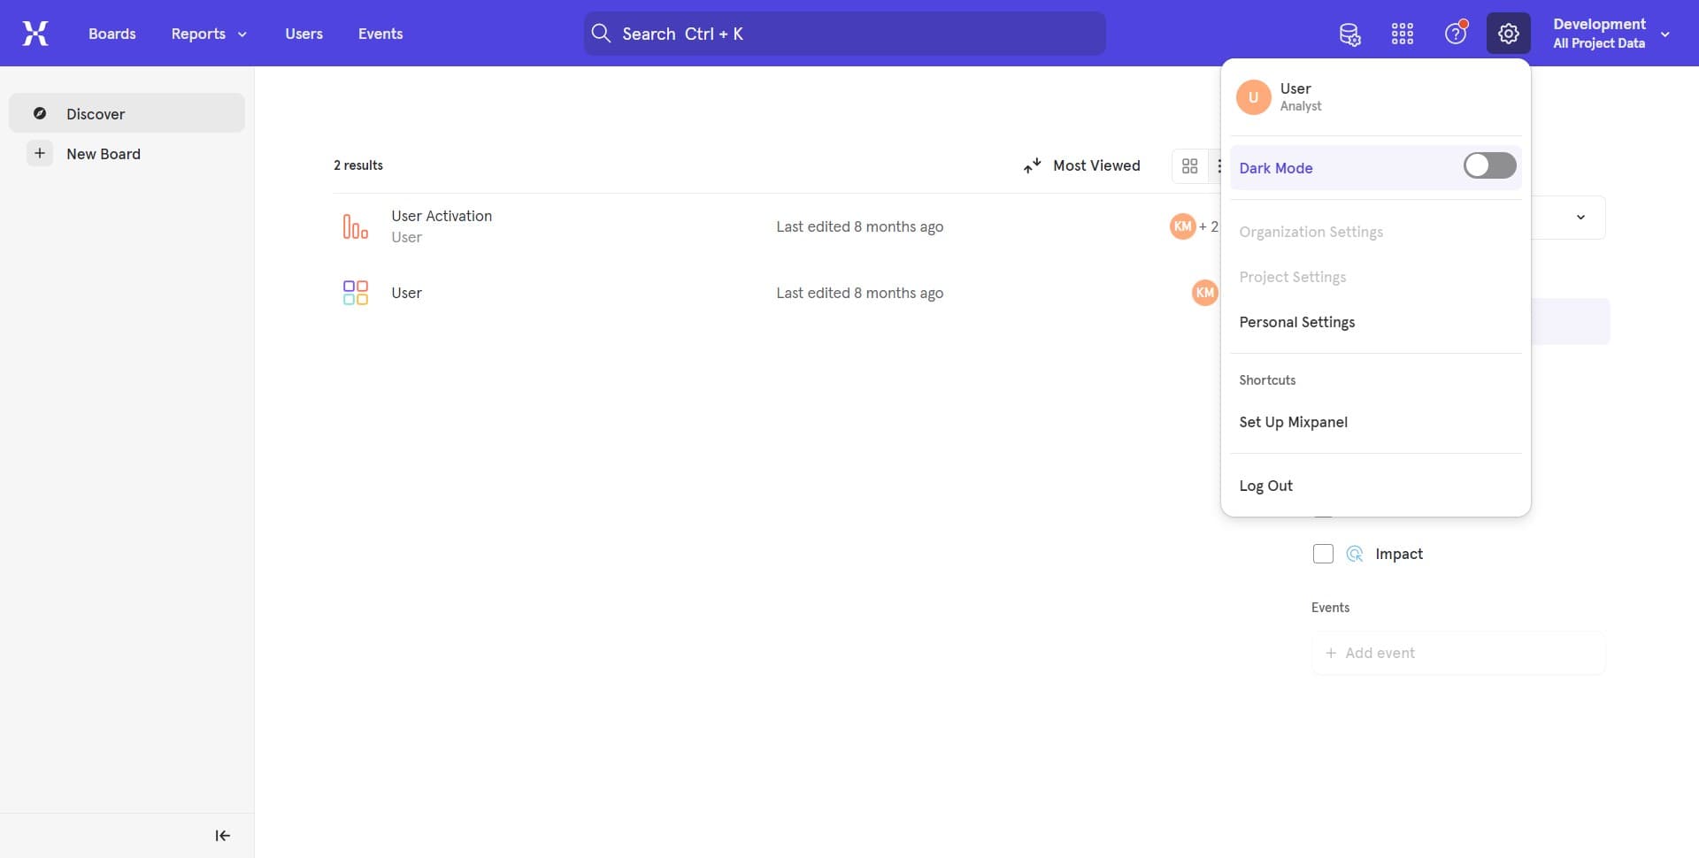Click the plus icon beside New Board
This screenshot has width=1699, height=858.
click(40, 154)
